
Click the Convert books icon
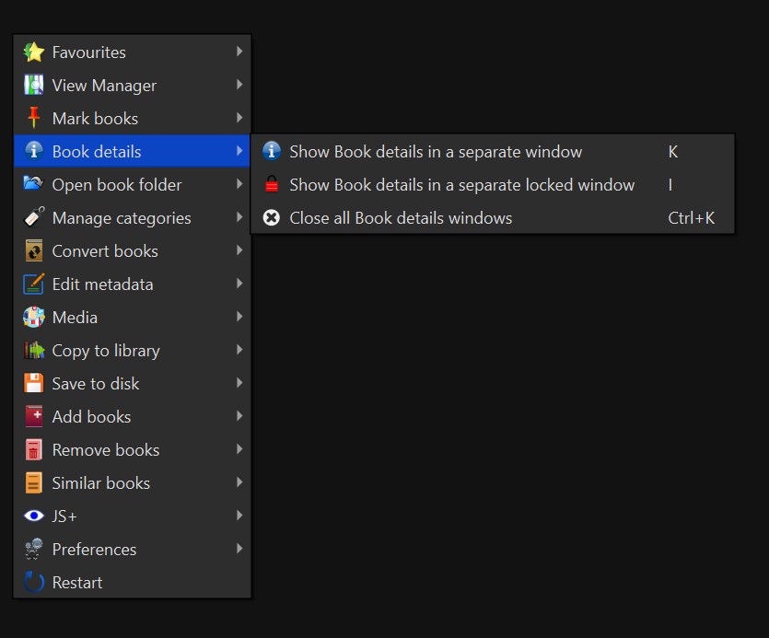[34, 251]
